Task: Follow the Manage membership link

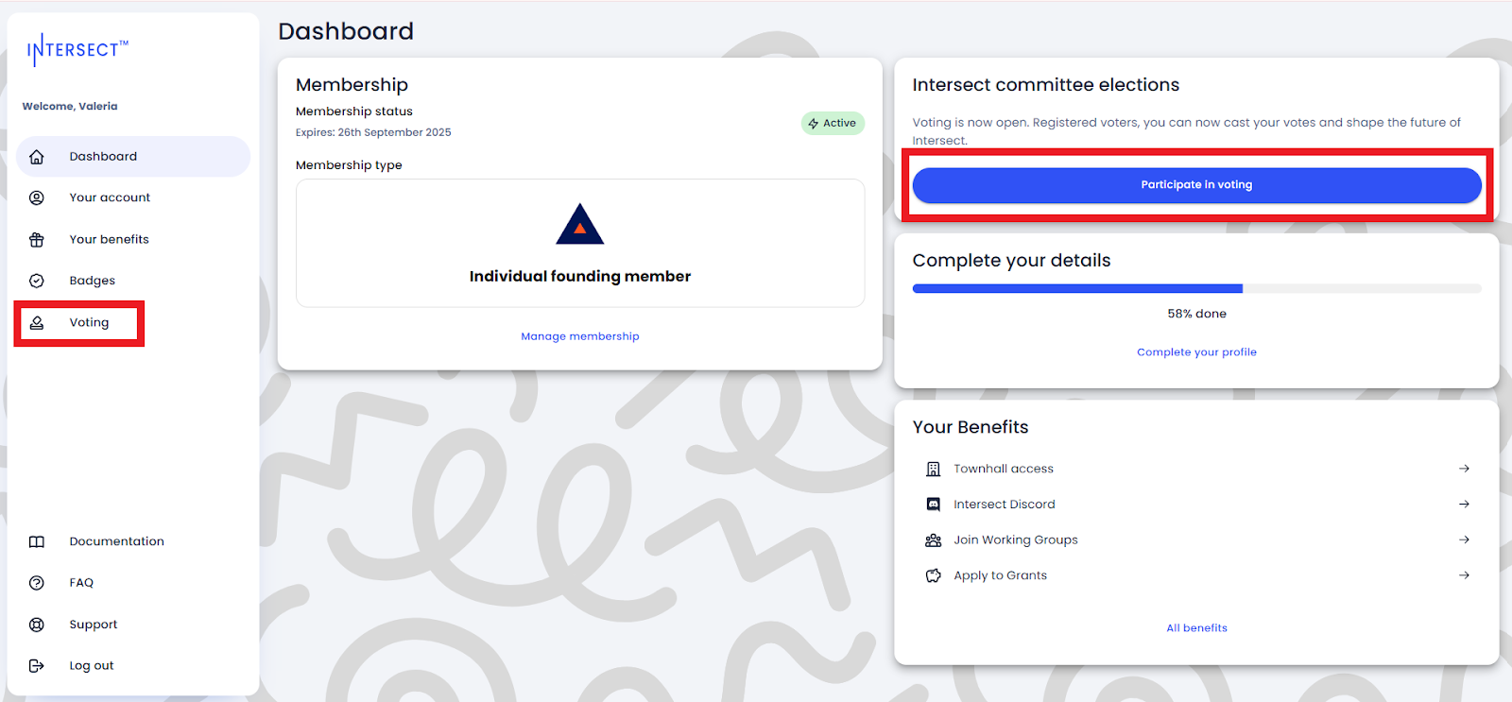Action: coord(580,336)
